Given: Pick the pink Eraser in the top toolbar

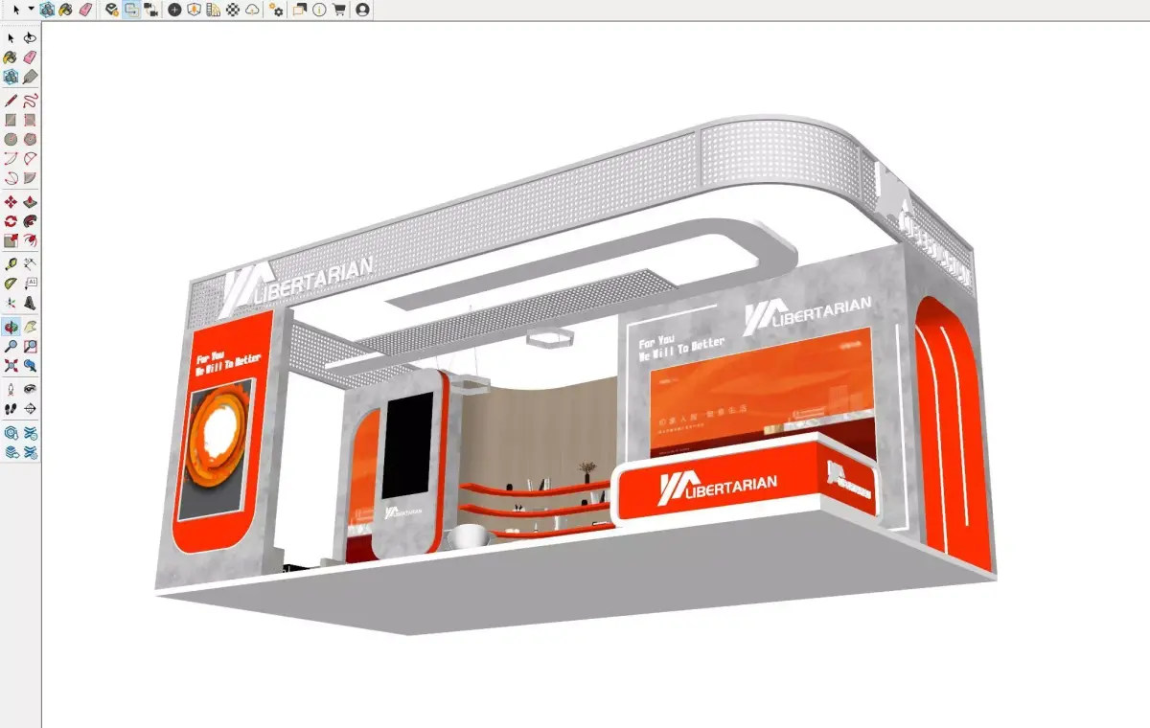Looking at the screenshot, I should 84,9.
